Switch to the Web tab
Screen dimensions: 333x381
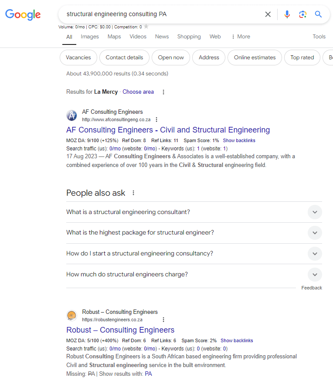coord(215,37)
